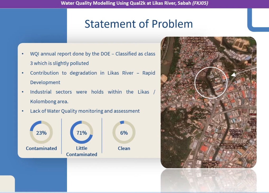Screen dimensions: 269x193
Task: Click the Clean label below the 6% chart
Action: (124, 148)
